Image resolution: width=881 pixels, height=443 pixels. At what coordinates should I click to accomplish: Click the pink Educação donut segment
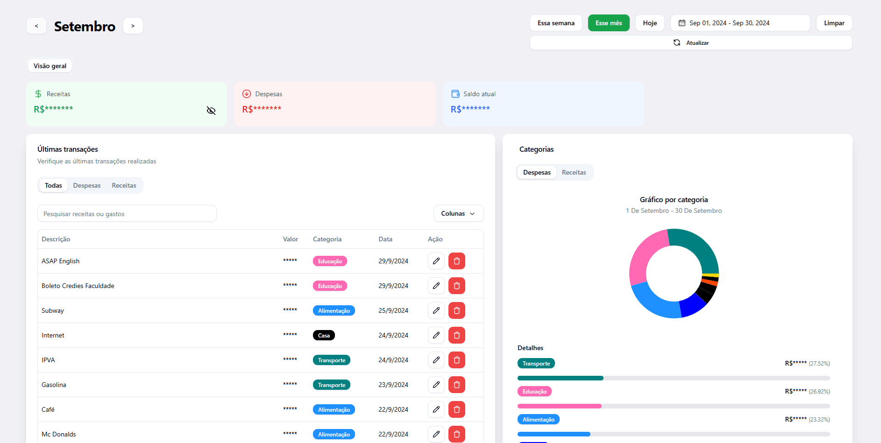point(645,257)
